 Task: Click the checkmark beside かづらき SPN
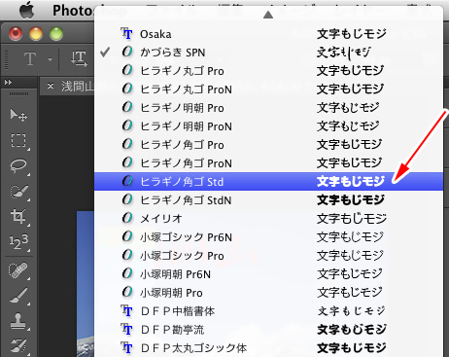click(x=105, y=52)
